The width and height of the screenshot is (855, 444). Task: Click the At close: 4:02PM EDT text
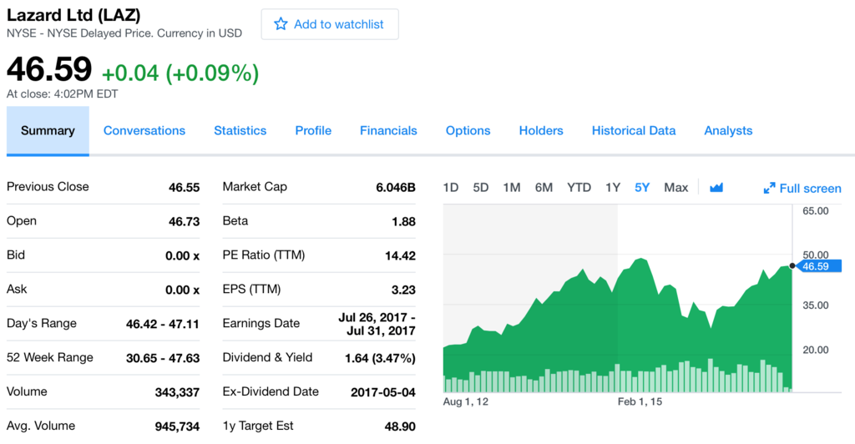pos(62,93)
